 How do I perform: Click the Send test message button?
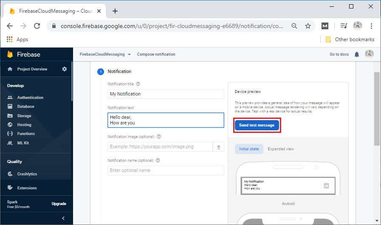coord(257,125)
